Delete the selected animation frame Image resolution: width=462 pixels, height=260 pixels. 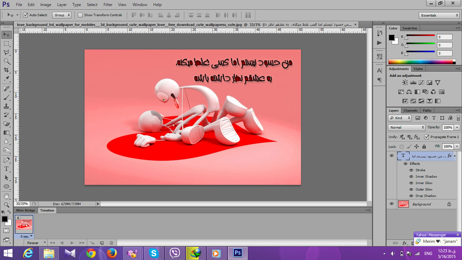coord(111,243)
